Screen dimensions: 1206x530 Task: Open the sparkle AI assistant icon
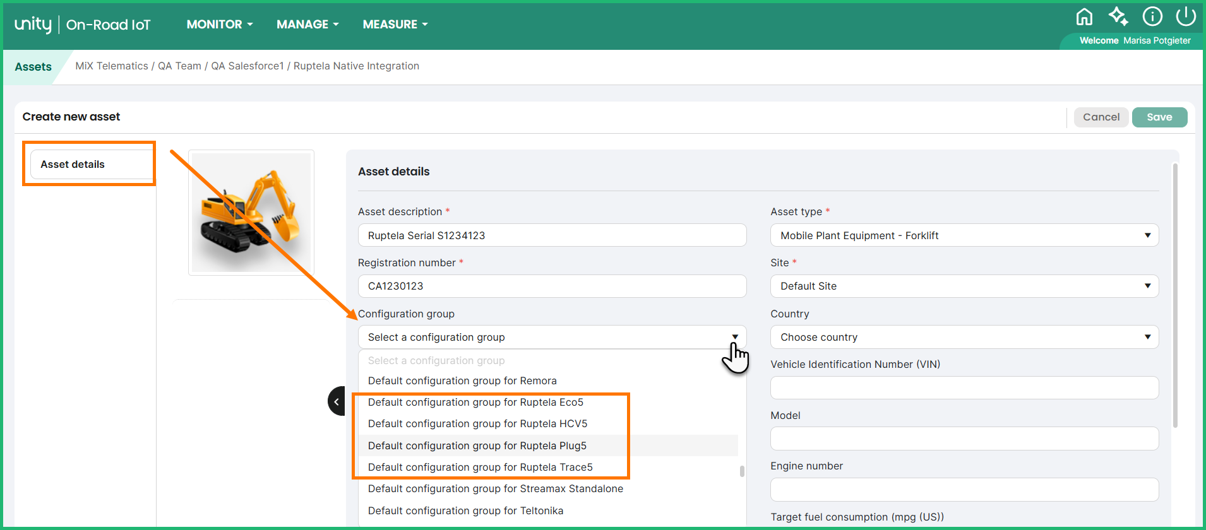(x=1118, y=16)
